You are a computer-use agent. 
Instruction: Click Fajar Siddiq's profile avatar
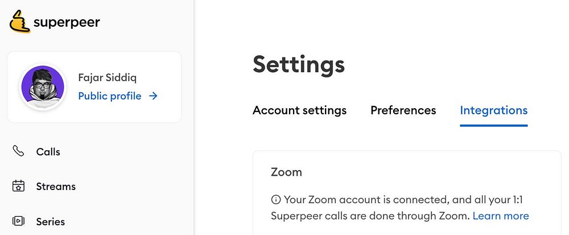coord(41,87)
